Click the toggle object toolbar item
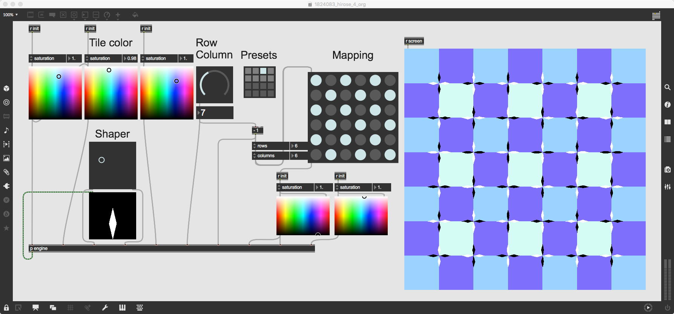Image resolution: width=674 pixels, height=314 pixels. coord(63,15)
